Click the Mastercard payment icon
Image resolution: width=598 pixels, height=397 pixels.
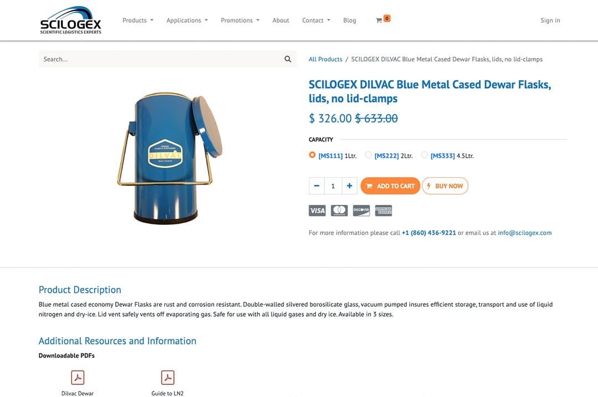click(339, 210)
